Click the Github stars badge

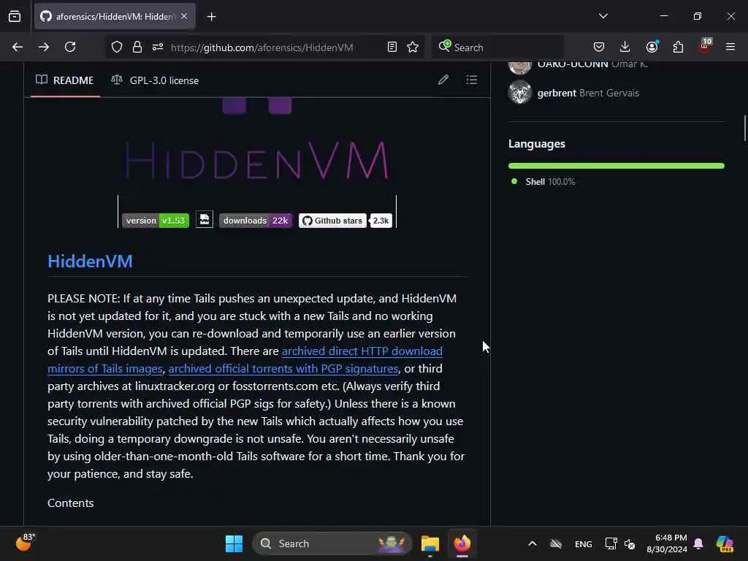point(332,221)
